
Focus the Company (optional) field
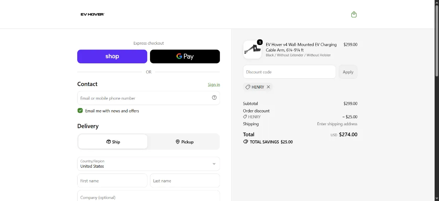coord(149,196)
